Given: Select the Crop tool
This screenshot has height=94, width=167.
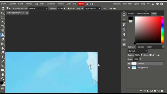Looking at the screenshot, I should pos(3,26).
